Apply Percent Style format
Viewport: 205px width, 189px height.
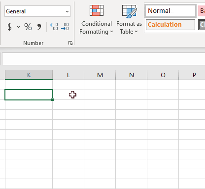[28, 27]
